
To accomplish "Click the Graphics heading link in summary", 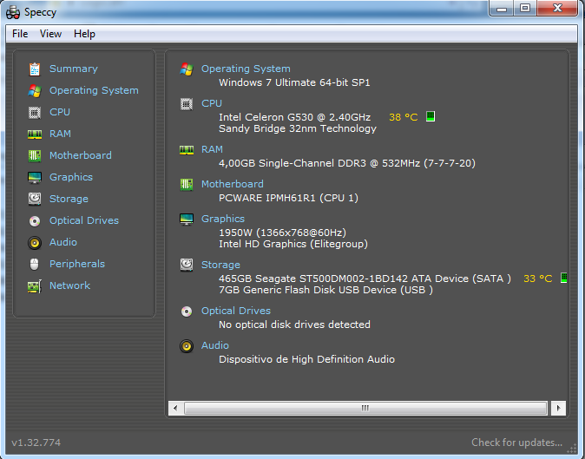I will click(x=223, y=220).
